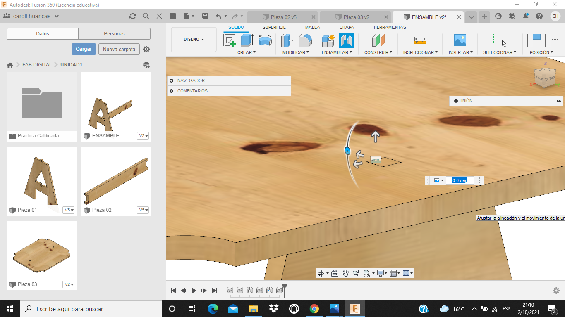Image resolution: width=565 pixels, height=317 pixels.
Task: Open the CH user account menu
Action: (x=555, y=17)
